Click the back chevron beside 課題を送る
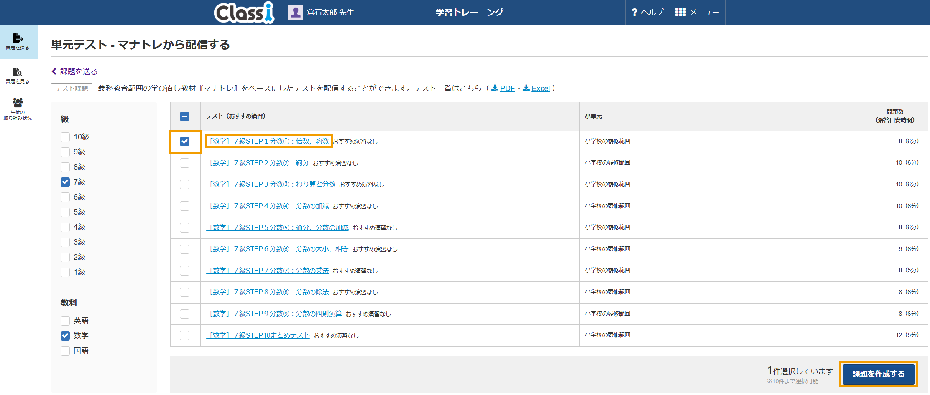This screenshot has width=930, height=395. tap(54, 71)
